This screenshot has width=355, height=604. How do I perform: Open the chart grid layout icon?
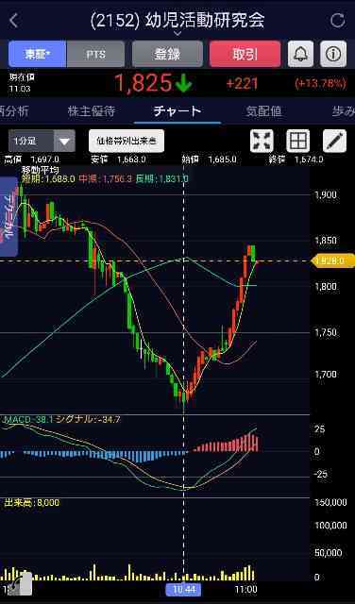pos(298,141)
